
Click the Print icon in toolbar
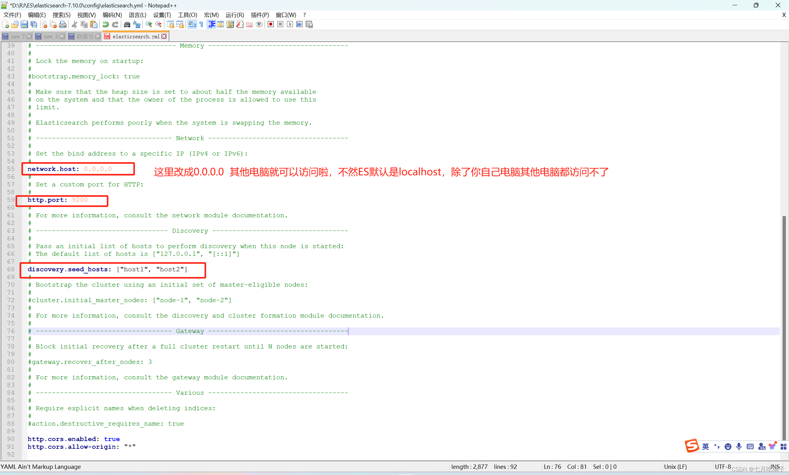tap(63, 24)
